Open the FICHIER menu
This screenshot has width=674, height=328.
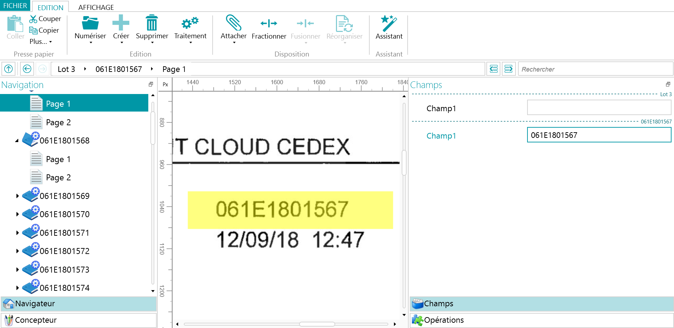coord(15,6)
